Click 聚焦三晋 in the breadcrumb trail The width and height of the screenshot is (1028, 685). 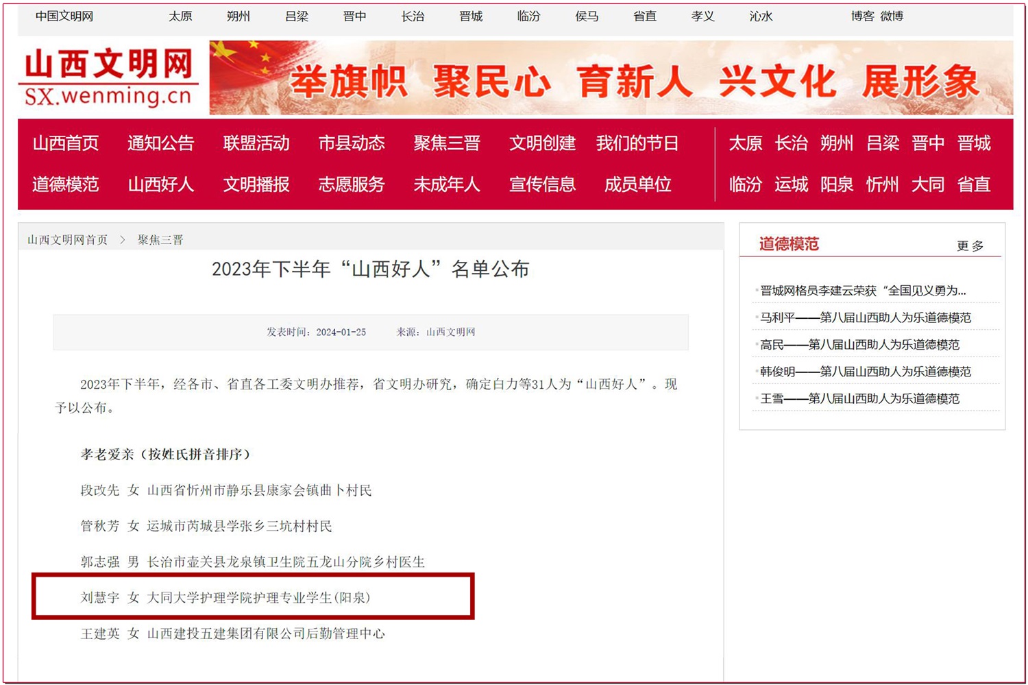160,240
